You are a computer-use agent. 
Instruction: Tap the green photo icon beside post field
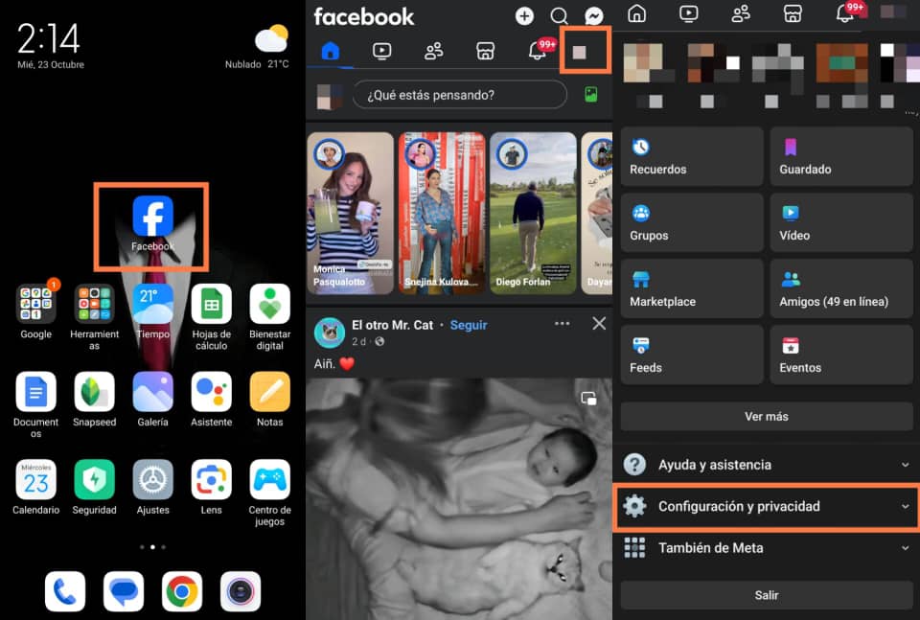click(x=591, y=95)
